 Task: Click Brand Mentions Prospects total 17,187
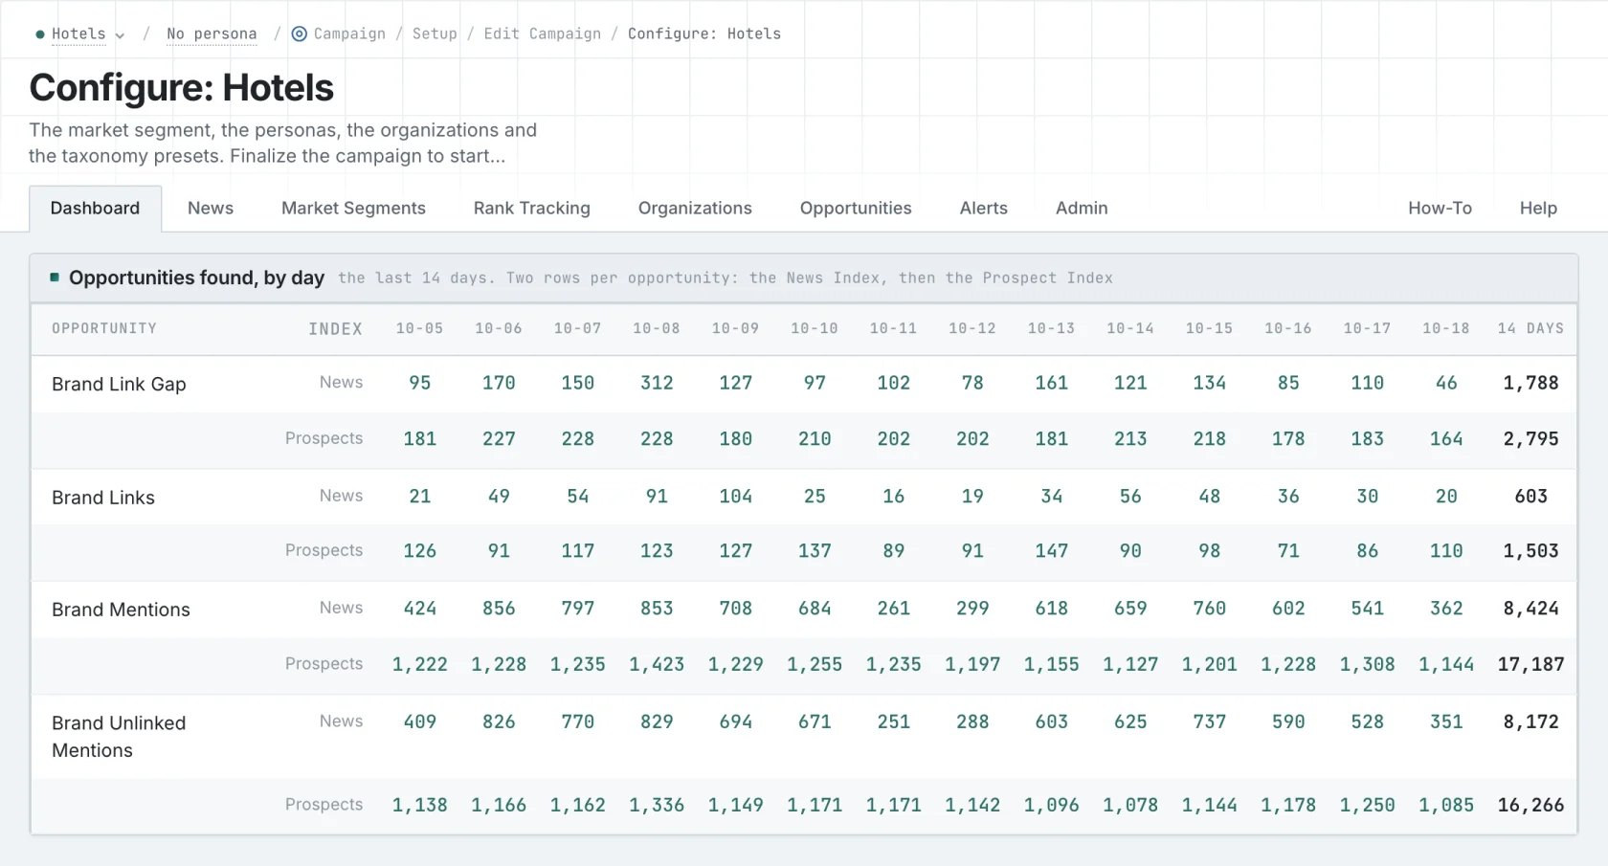pos(1530,664)
